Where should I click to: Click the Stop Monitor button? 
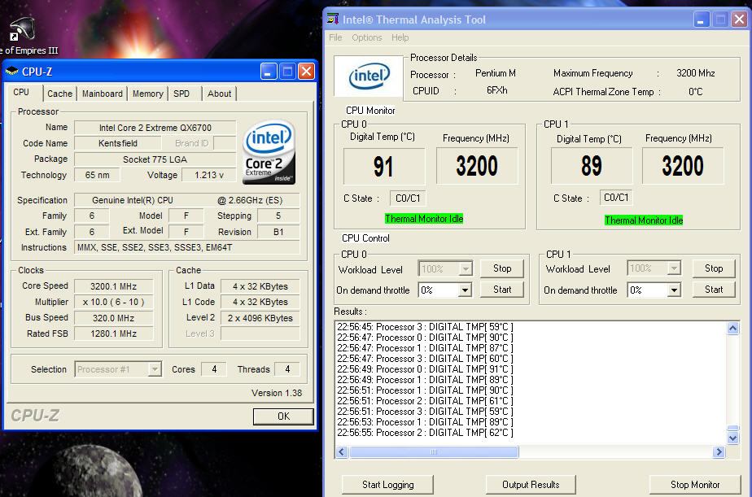(x=695, y=485)
